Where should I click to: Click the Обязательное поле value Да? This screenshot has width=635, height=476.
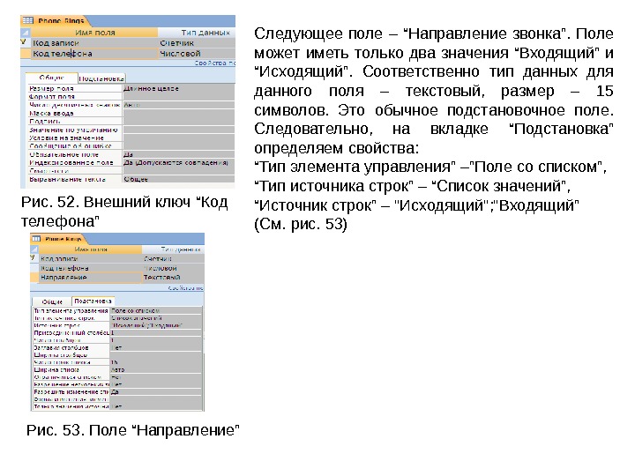178,154
